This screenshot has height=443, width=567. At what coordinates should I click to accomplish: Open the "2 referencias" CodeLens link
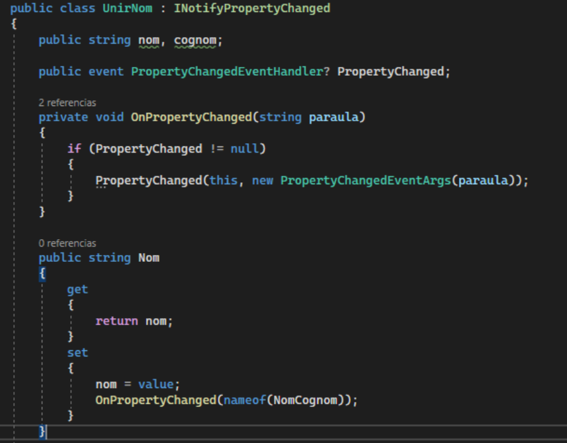68,102
